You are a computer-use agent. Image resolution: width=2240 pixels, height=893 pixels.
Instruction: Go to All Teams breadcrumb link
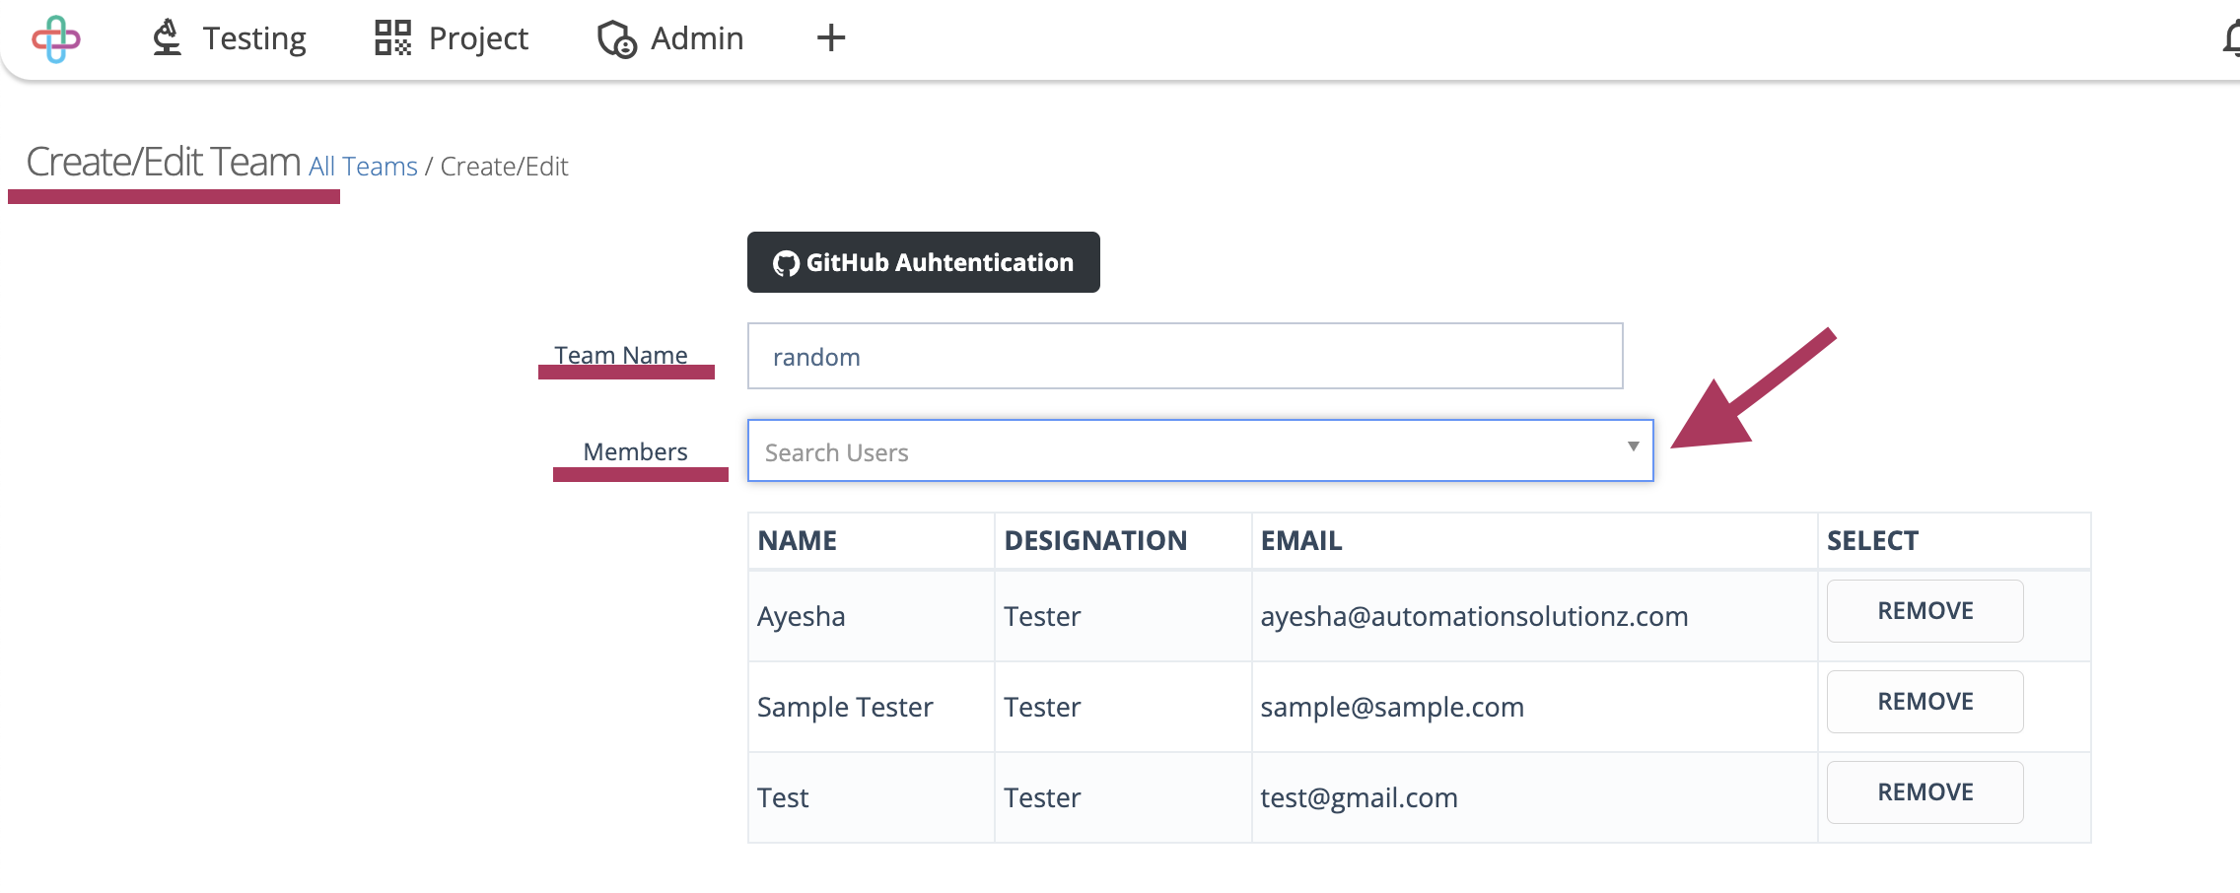[364, 167]
